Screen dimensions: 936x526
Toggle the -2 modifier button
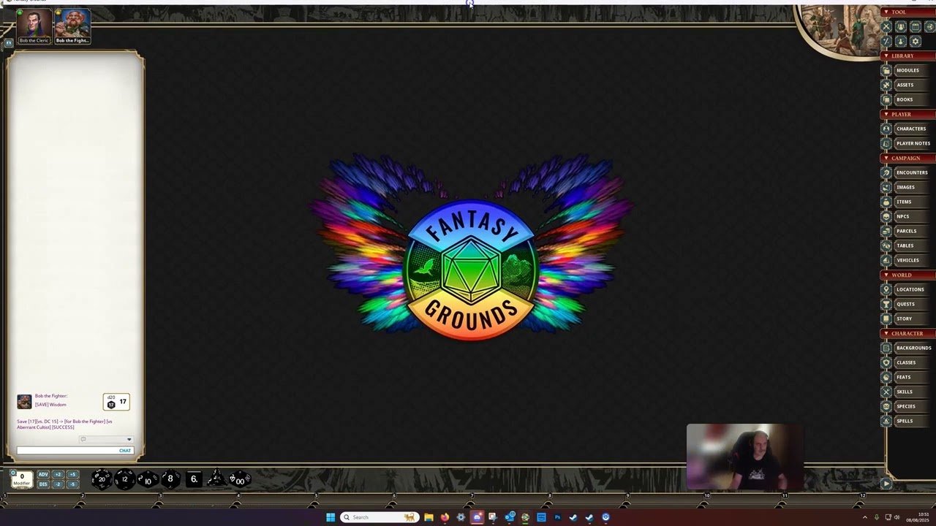[58, 484]
